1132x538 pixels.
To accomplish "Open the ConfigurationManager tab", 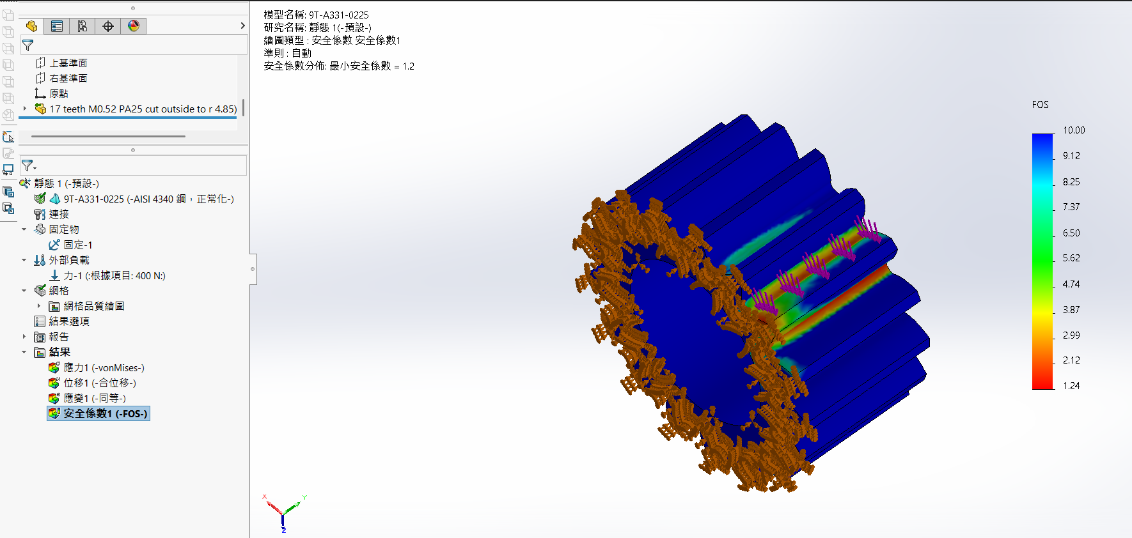I will pos(83,26).
